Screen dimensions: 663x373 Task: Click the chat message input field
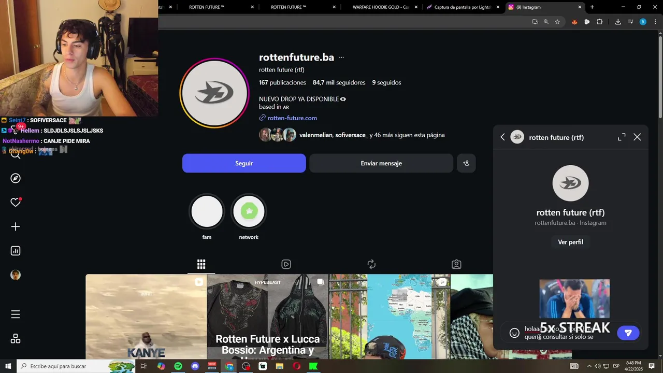click(x=568, y=333)
